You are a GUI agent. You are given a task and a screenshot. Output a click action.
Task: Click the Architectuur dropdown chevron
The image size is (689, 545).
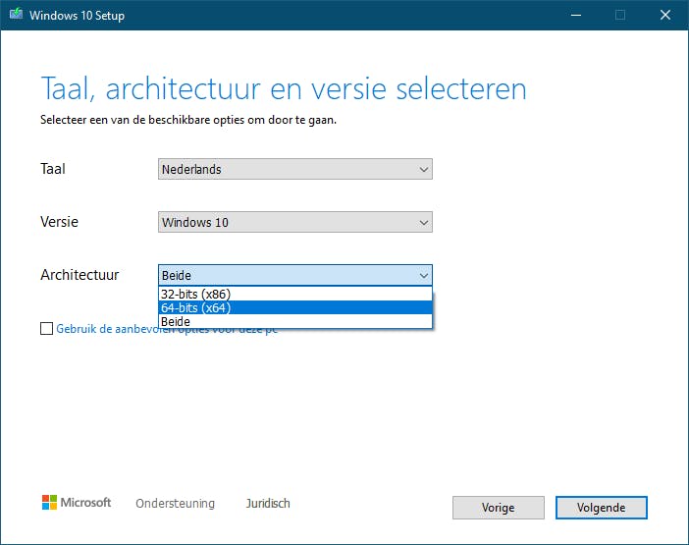click(x=423, y=275)
